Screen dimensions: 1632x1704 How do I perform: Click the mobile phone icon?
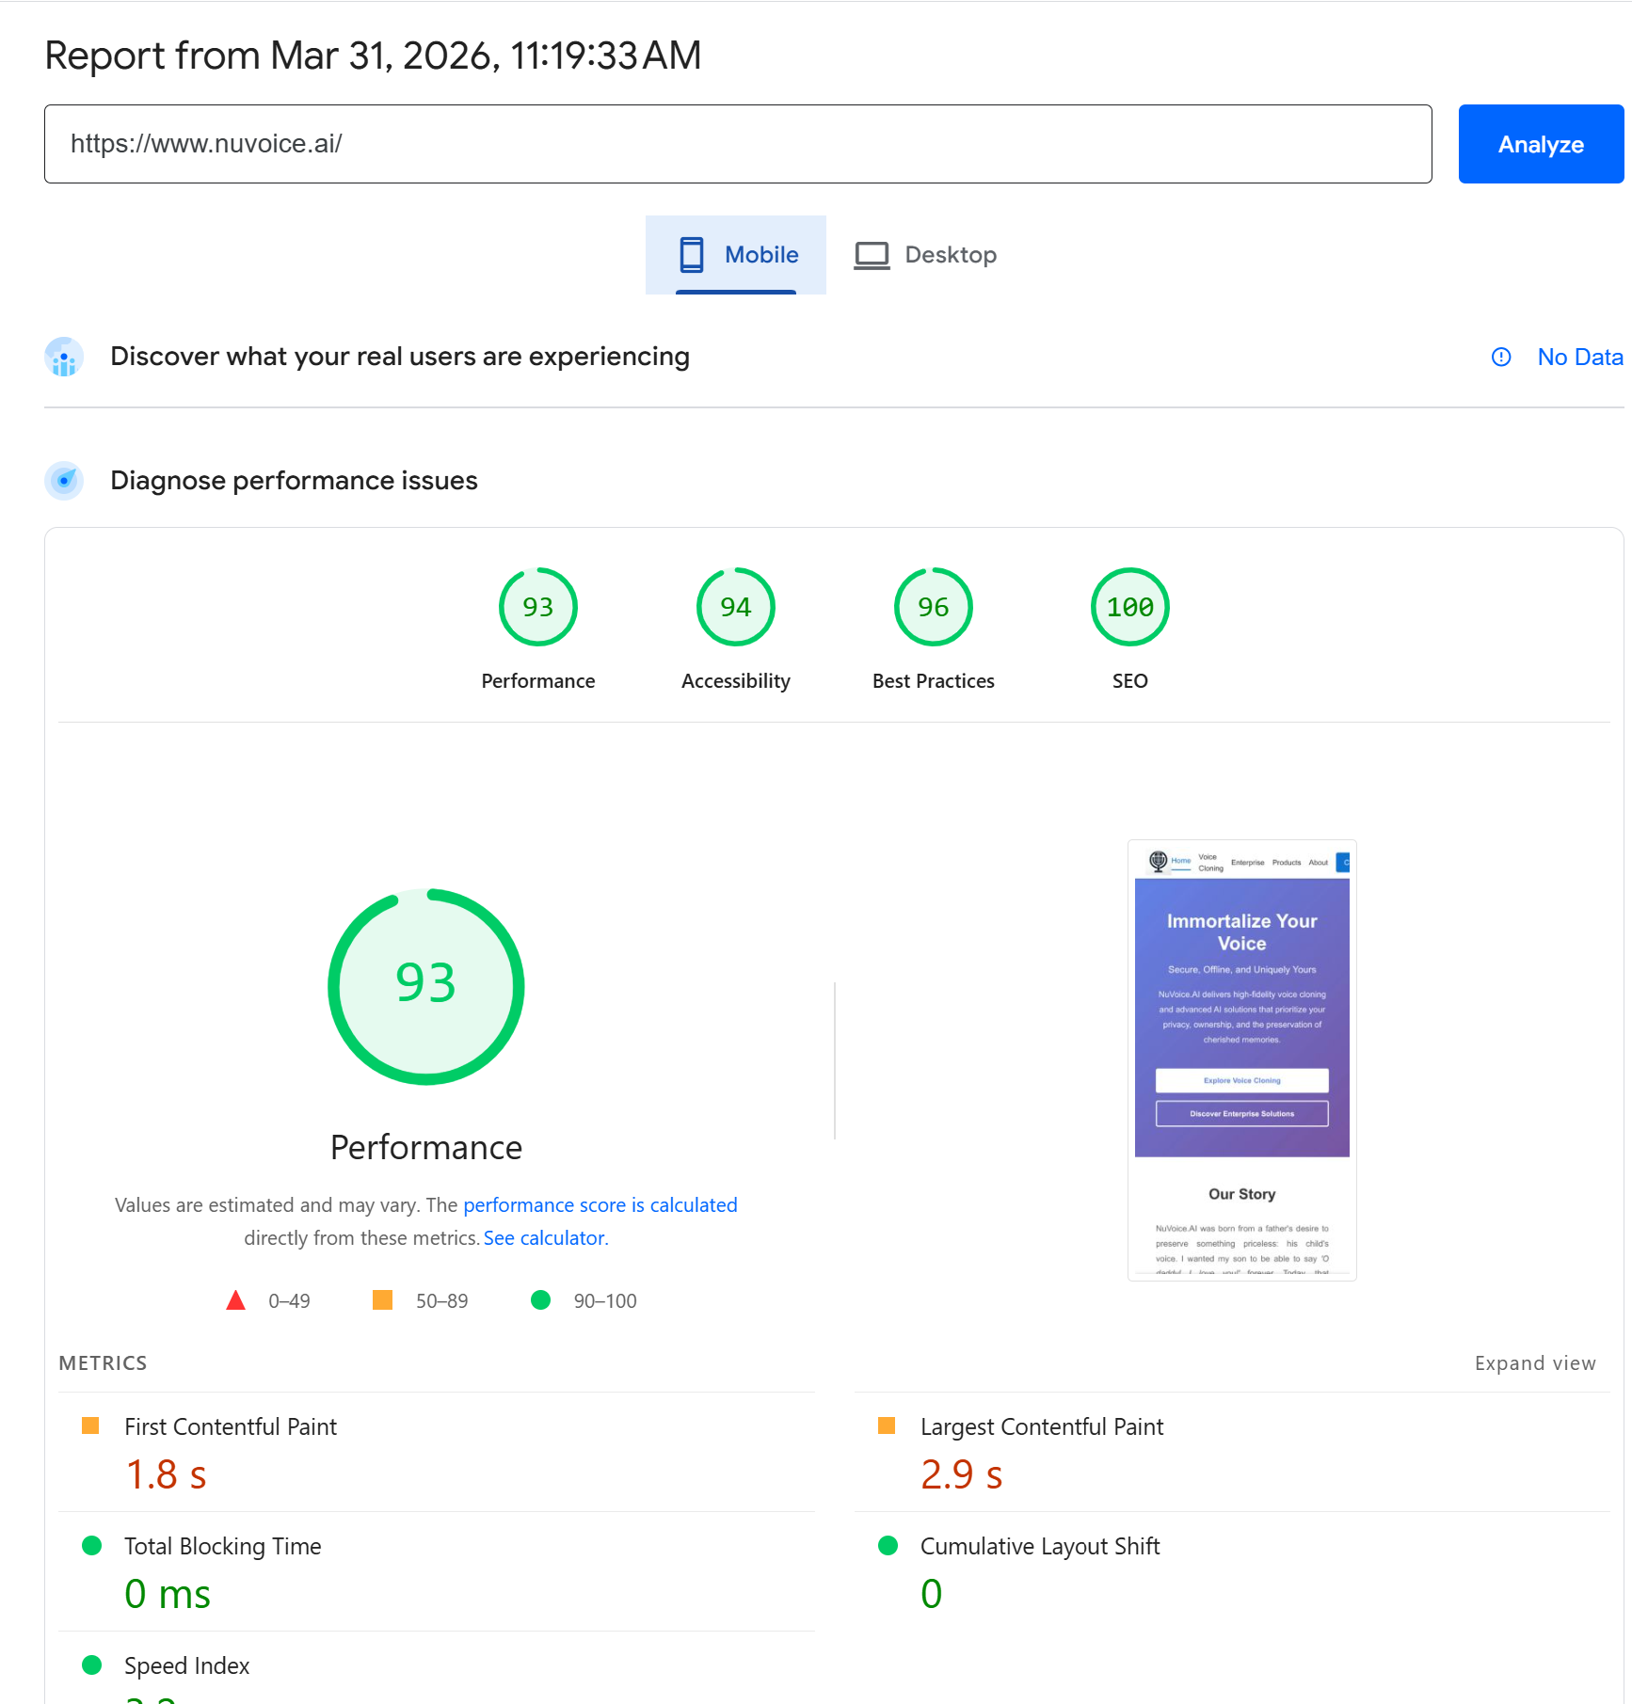coord(691,255)
